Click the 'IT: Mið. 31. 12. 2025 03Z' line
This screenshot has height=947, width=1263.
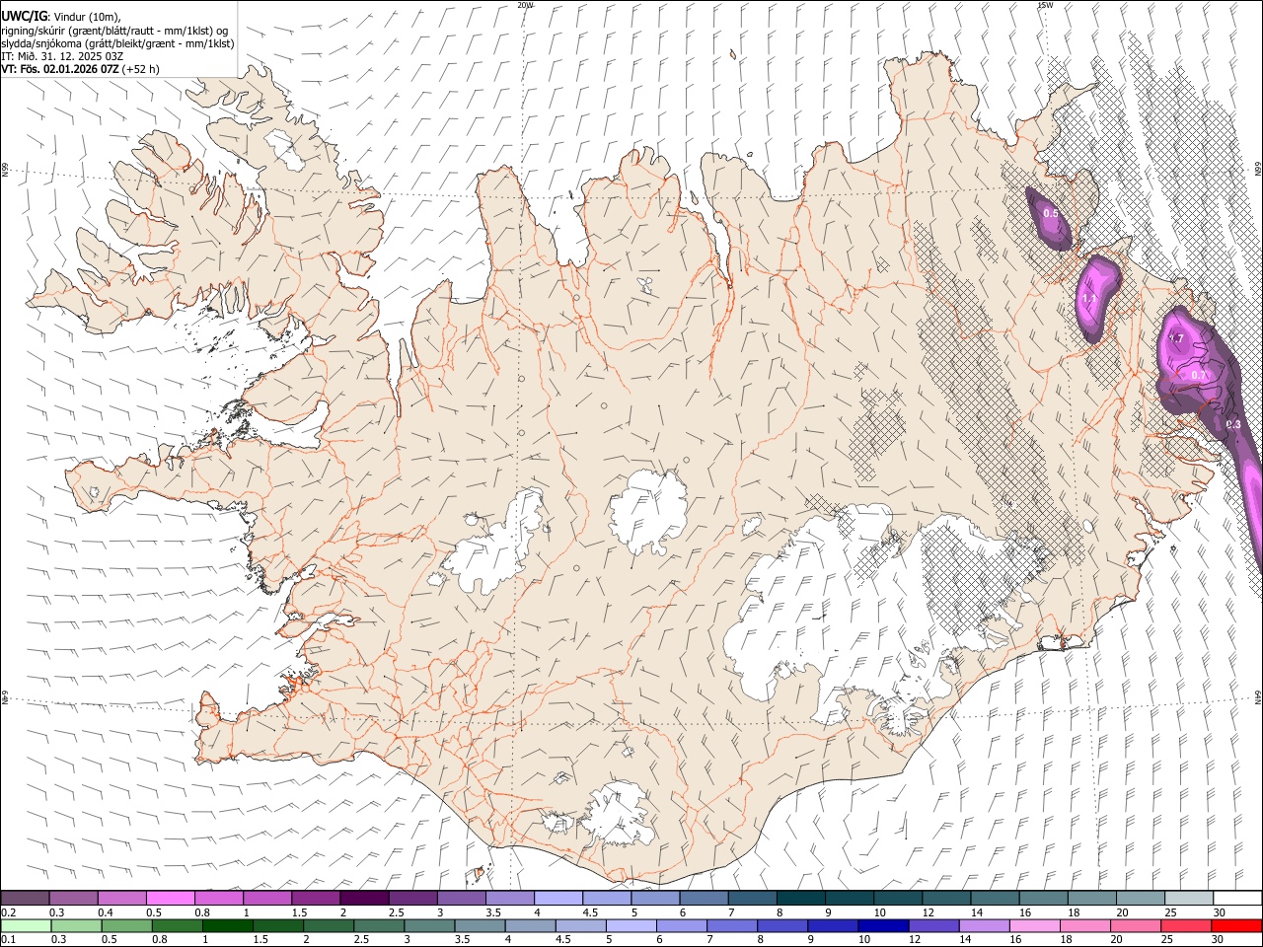coord(62,56)
